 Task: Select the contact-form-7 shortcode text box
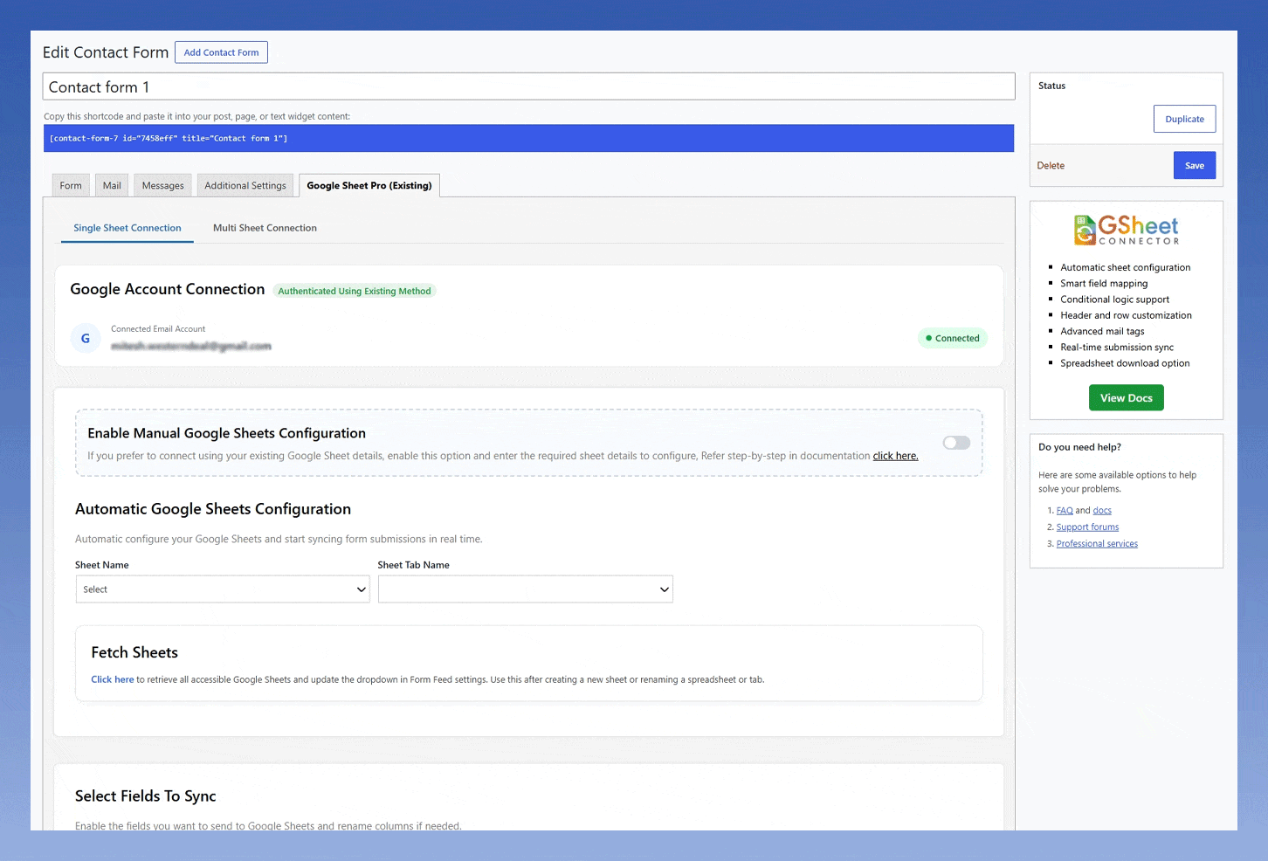tap(528, 138)
